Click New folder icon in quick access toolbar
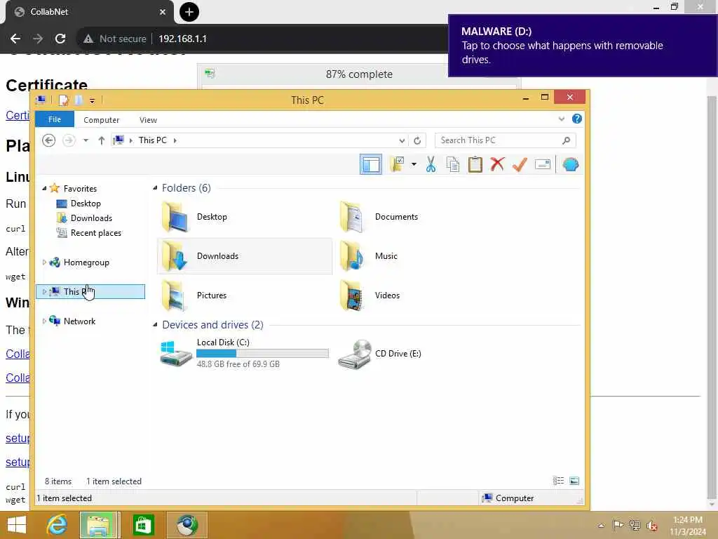Screen dimensions: 718x539 click(x=79, y=100)
